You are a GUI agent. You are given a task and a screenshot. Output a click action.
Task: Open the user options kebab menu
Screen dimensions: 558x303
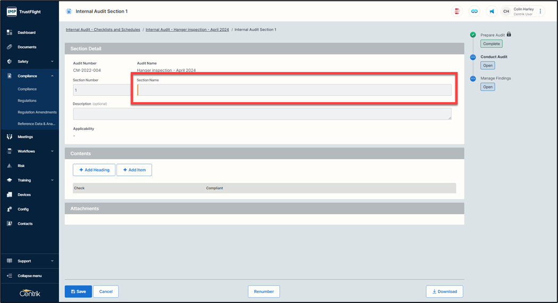[540, 11]
